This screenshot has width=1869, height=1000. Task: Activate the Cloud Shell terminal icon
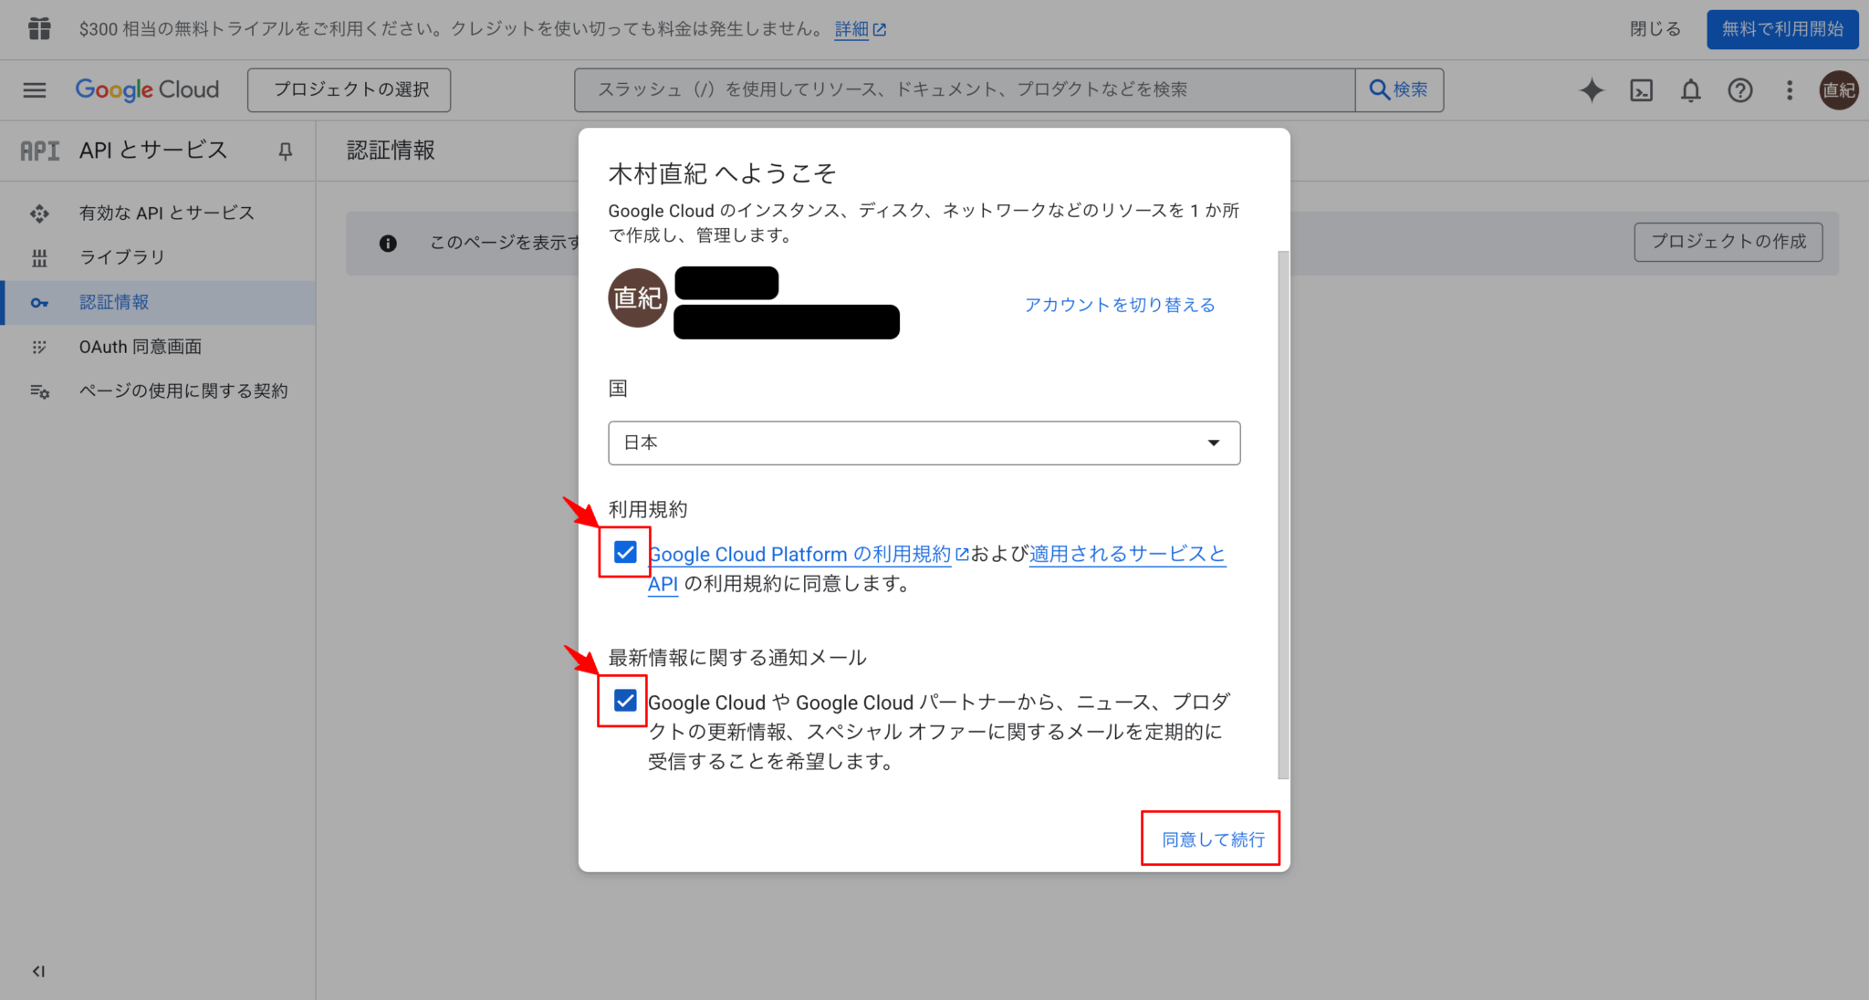pos(1641,90)
